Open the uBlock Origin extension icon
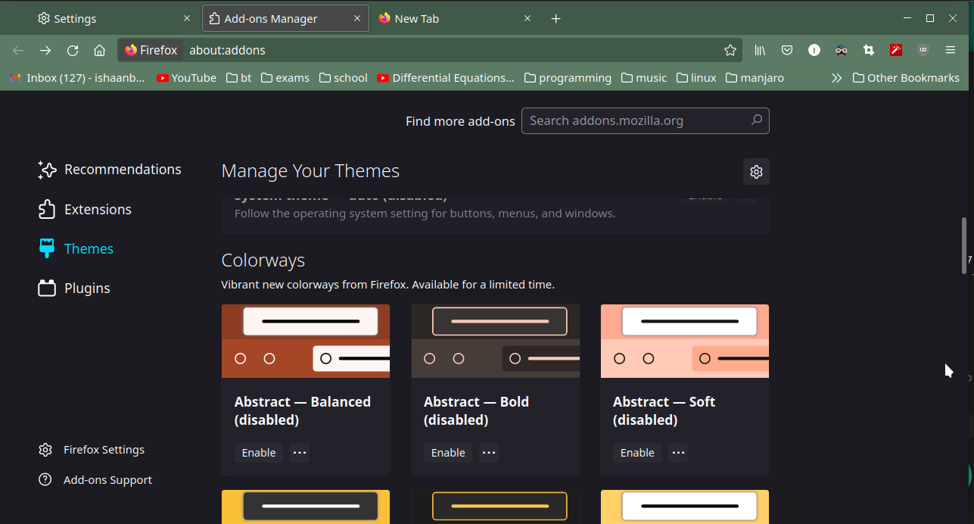Image resolution: width=974 pixels, height=524 pixels. click(x=923, y=51)
